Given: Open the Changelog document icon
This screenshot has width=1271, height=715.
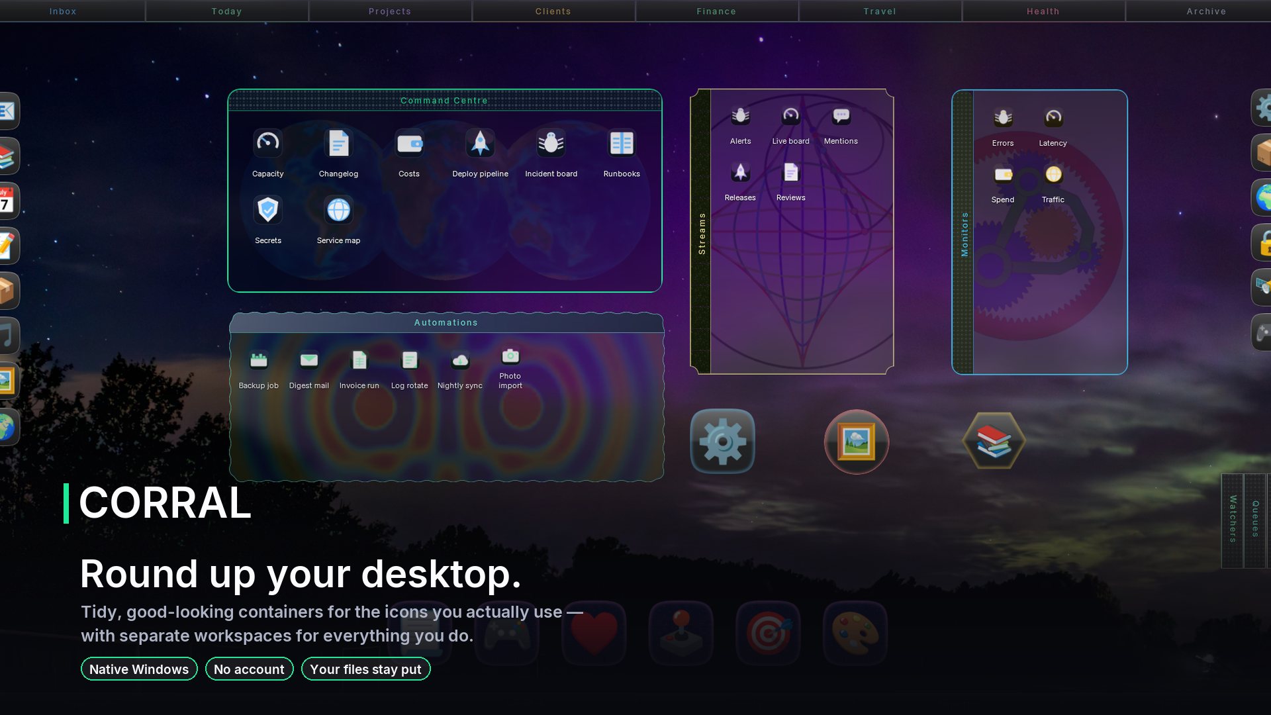Looking at the screenshot, I should [338, 143].
